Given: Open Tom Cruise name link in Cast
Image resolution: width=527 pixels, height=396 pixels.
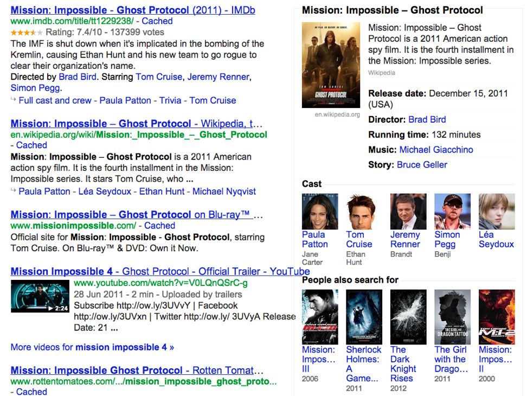Looking at the screenshot, I should pyautogui.click(x=359, y=239).
